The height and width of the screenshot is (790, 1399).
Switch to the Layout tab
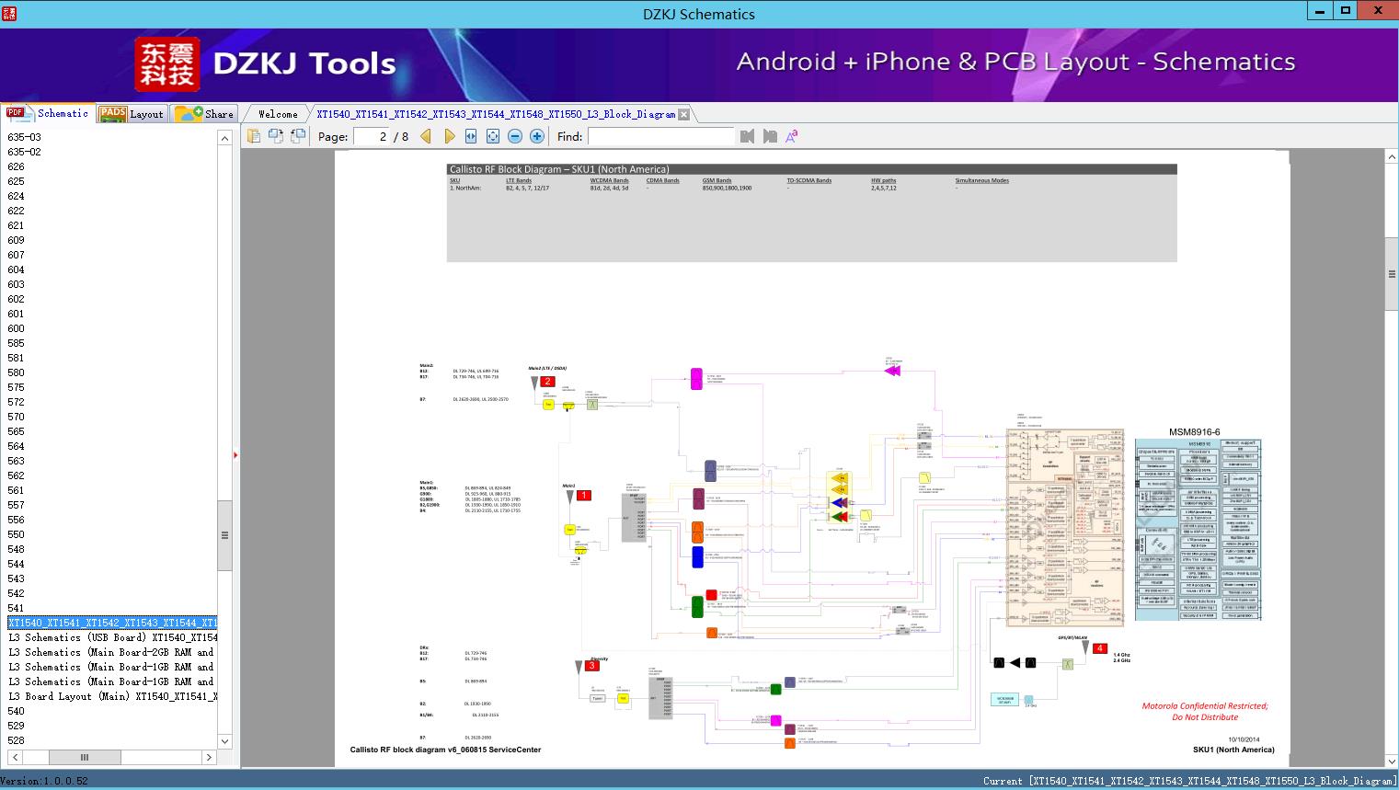(132, 114)
